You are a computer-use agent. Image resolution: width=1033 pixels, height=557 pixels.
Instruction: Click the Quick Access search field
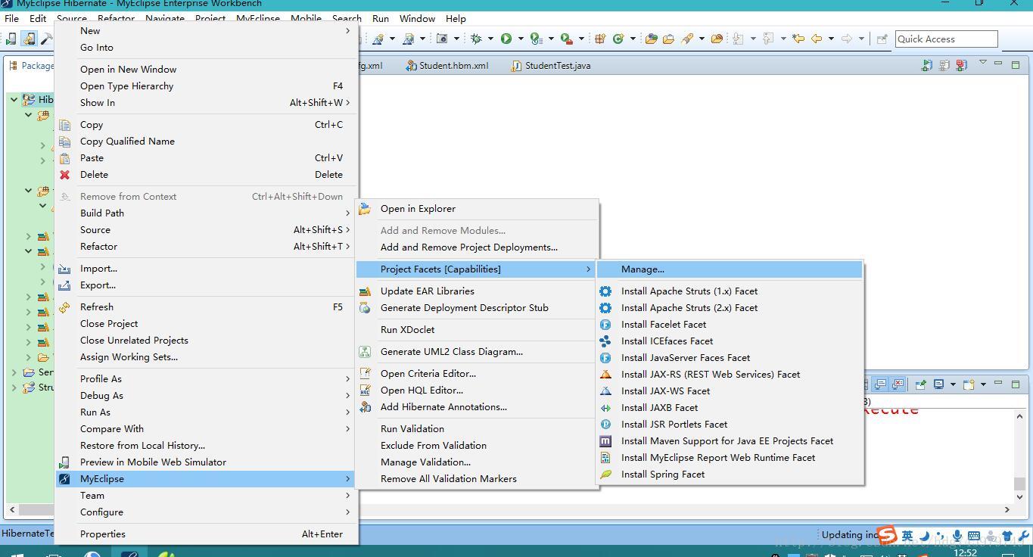(946, 39)
